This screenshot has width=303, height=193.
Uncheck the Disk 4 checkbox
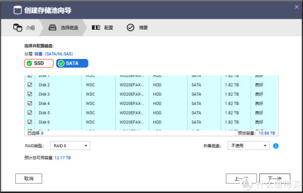pos(30,103)
